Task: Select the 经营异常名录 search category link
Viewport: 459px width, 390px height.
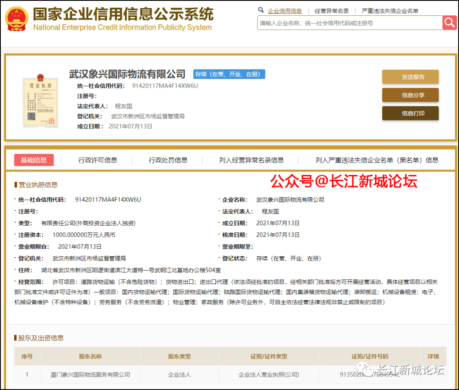Action: [x=331, y=11]
